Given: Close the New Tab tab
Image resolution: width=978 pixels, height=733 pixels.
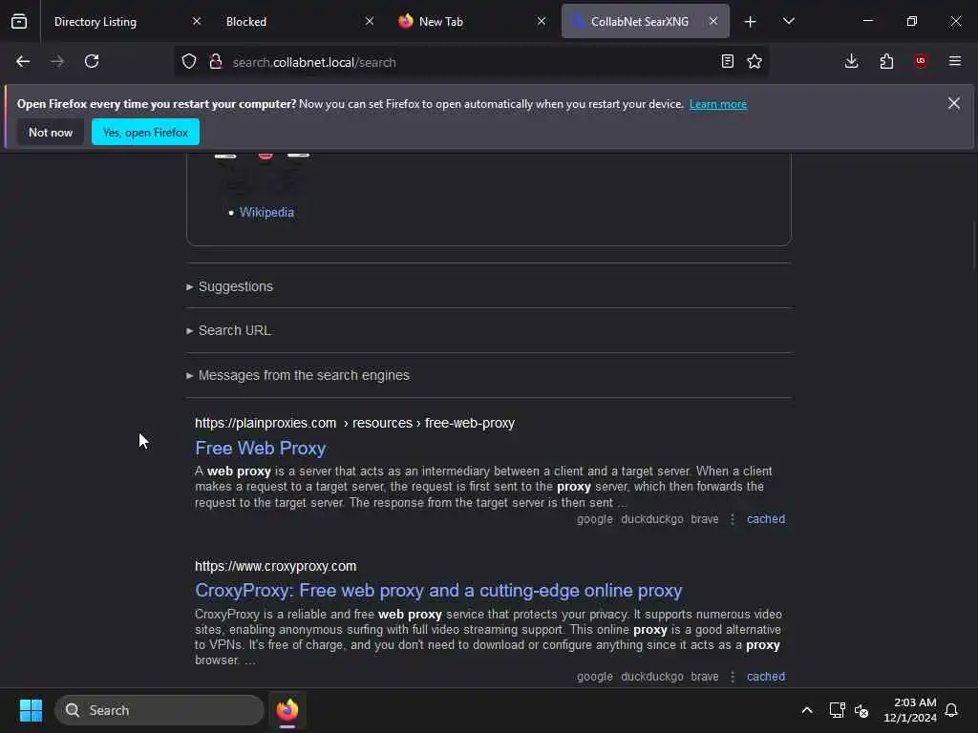Looking at the screenshot, I should [x=542, y=21].
